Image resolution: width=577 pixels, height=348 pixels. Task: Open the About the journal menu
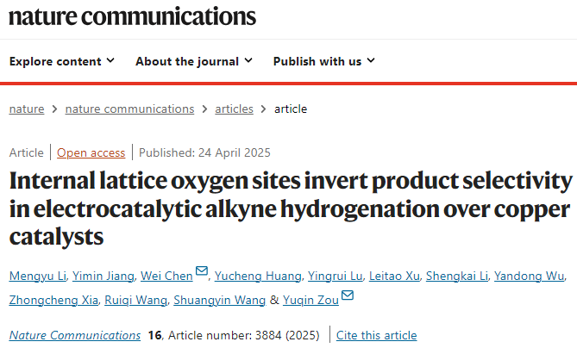(x=194, y=61)
